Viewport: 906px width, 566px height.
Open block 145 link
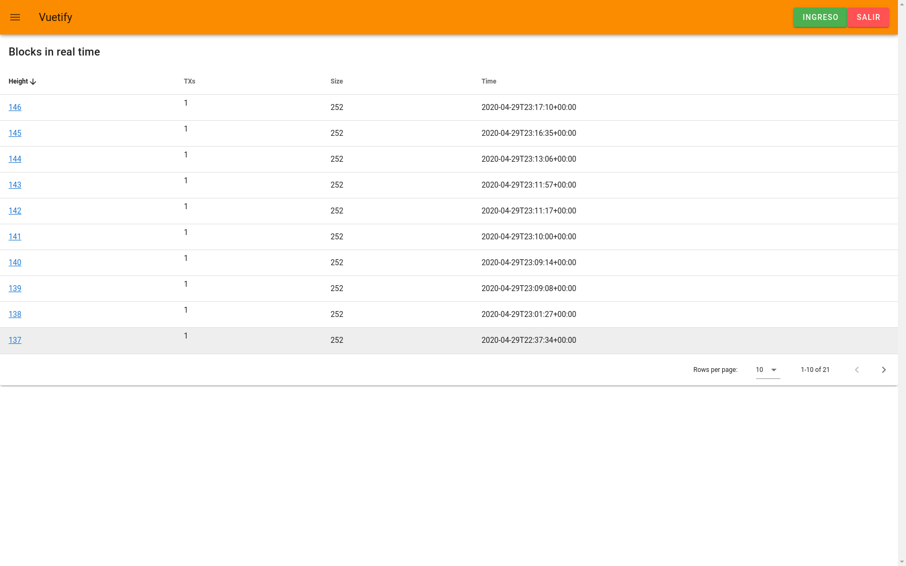coord(15,133)
